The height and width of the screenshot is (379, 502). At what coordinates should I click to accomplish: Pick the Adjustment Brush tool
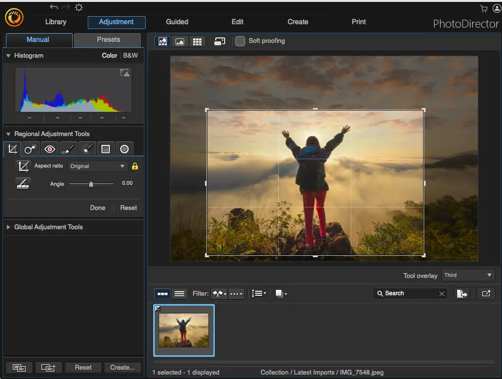tap(68, 148)
